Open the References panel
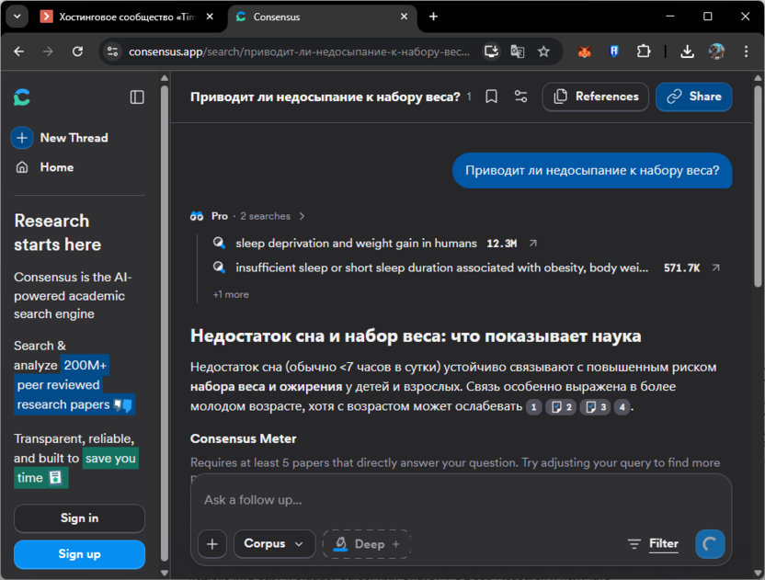This screenshot has height=580, width=765. coord(596,97)
